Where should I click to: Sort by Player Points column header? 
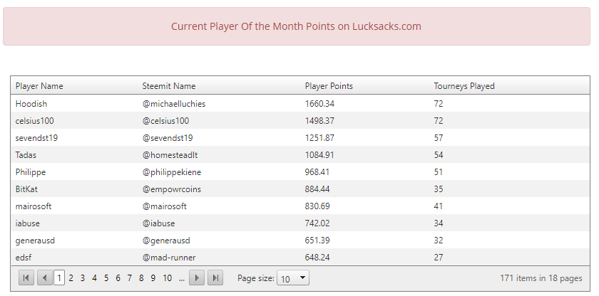tap(329, 86)
